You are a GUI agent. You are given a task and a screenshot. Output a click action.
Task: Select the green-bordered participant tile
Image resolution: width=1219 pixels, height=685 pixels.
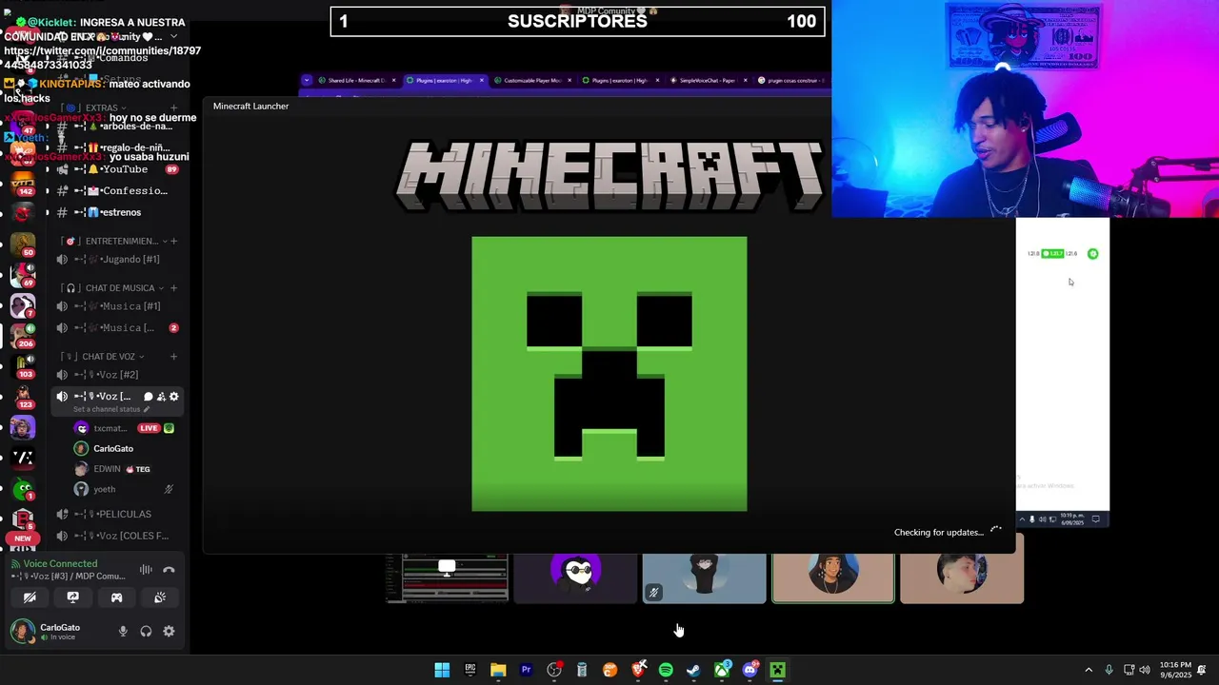point(833,577)
